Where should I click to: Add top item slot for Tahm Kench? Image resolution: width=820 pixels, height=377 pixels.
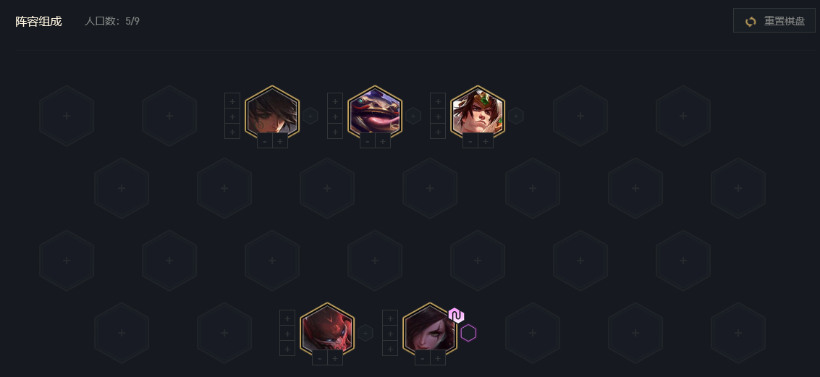pyautogui.click(x=335, y=101)
